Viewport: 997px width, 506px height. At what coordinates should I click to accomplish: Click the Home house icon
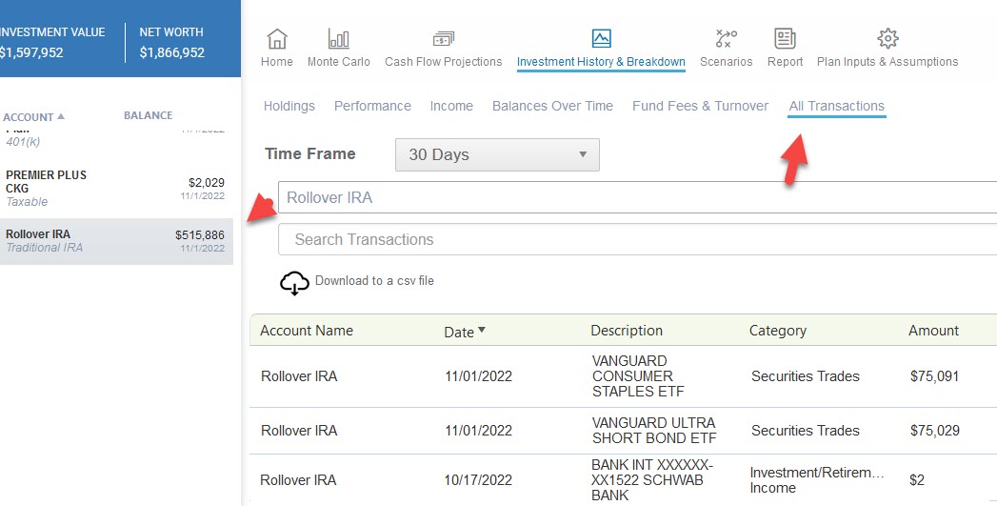click(276, 39)
